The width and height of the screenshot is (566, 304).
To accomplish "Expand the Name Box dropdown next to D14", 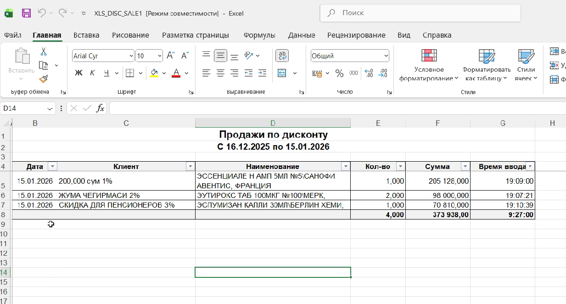I will coord(50,108).
